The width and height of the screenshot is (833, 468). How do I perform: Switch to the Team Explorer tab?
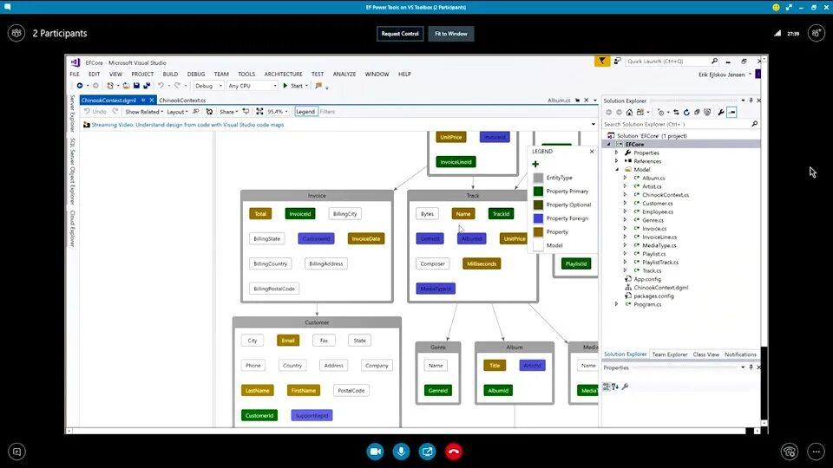[669, 354]
